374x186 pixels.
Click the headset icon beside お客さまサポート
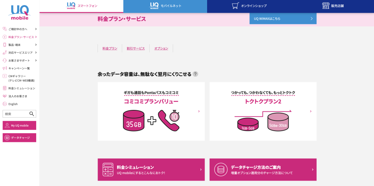click(4, 60)
